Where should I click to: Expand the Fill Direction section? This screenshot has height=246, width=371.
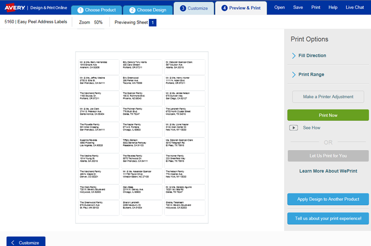tap(312, 55)
